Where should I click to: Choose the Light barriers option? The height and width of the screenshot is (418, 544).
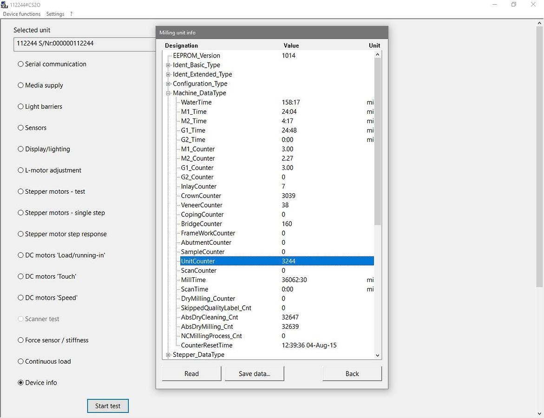pos(20,107)
